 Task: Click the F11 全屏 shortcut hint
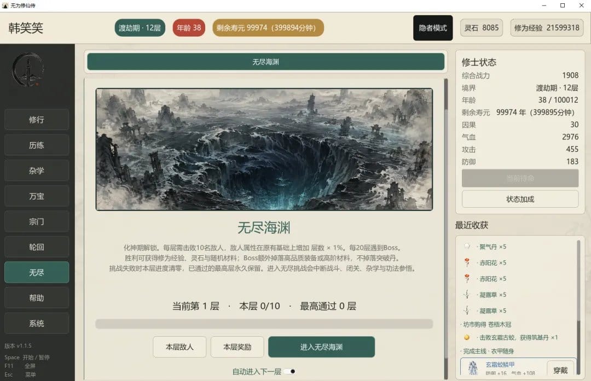click(x=20, y=366)
